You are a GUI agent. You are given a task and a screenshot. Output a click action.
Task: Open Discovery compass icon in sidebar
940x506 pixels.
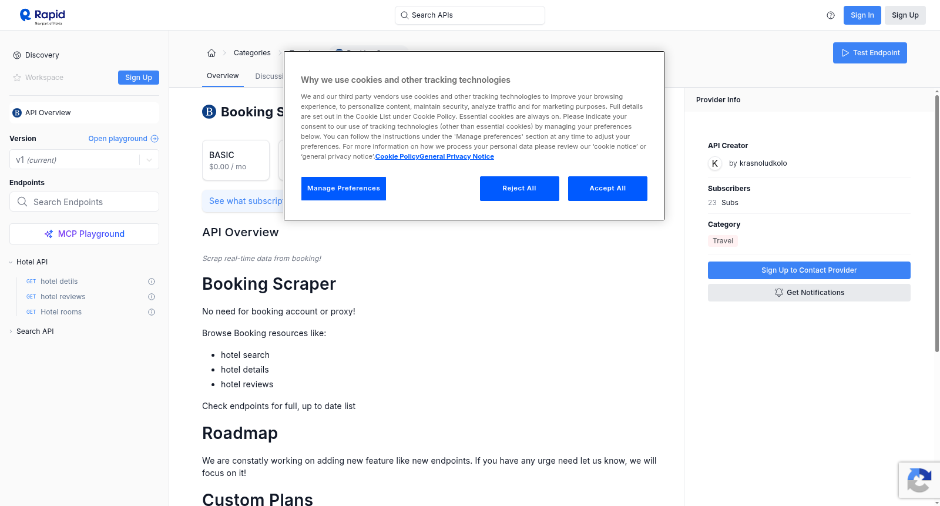(17, 55)
